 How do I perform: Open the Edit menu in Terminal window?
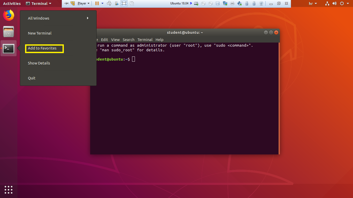tap(104, 40)
